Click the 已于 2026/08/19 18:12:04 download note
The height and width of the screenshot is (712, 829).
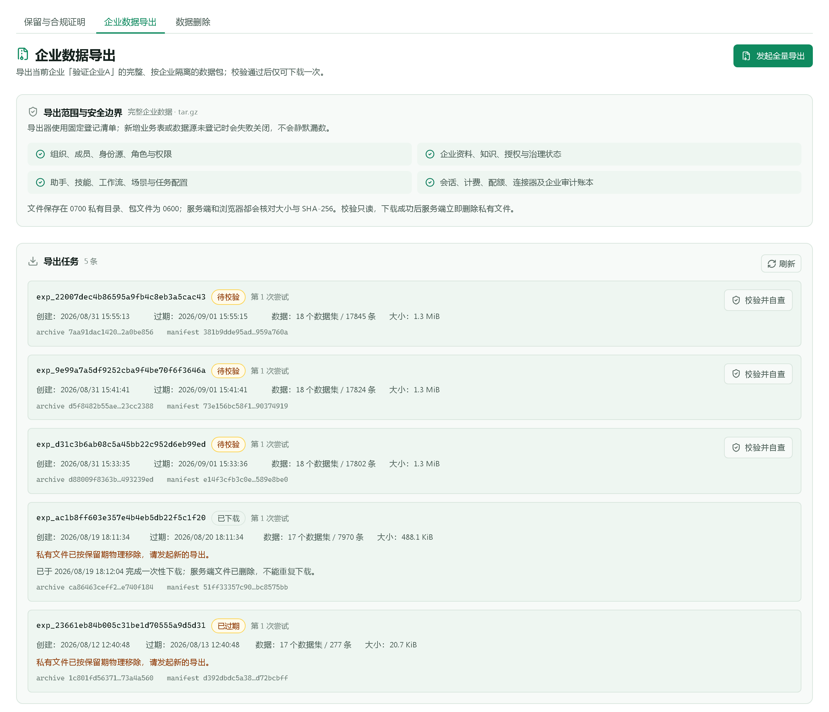(177, 572)
